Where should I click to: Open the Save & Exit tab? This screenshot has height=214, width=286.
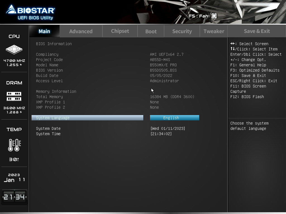pyautogui.click(x=257, y=31)
